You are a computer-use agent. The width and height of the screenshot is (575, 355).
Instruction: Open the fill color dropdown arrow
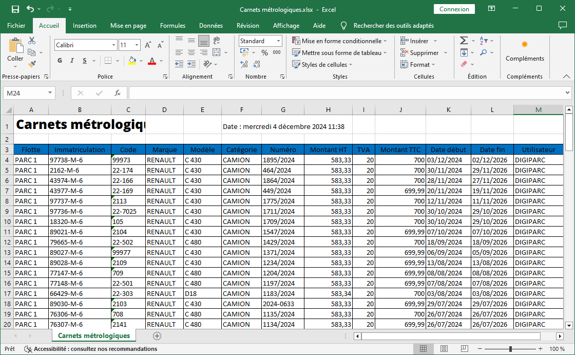[x=141, y=61]
